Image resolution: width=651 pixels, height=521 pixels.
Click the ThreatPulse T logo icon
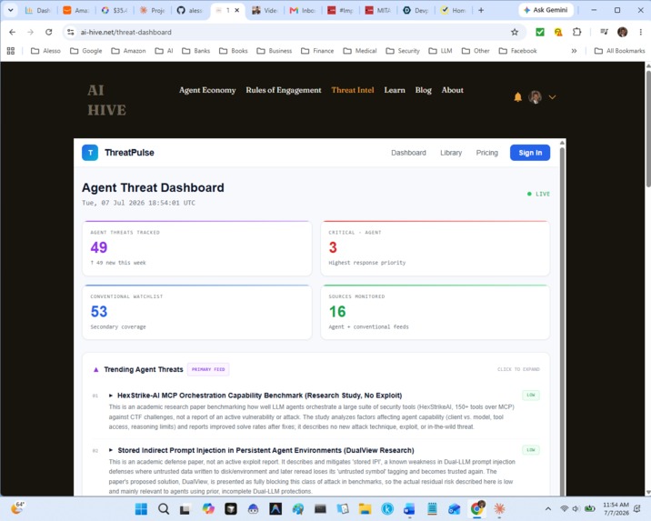coord(90,153)
